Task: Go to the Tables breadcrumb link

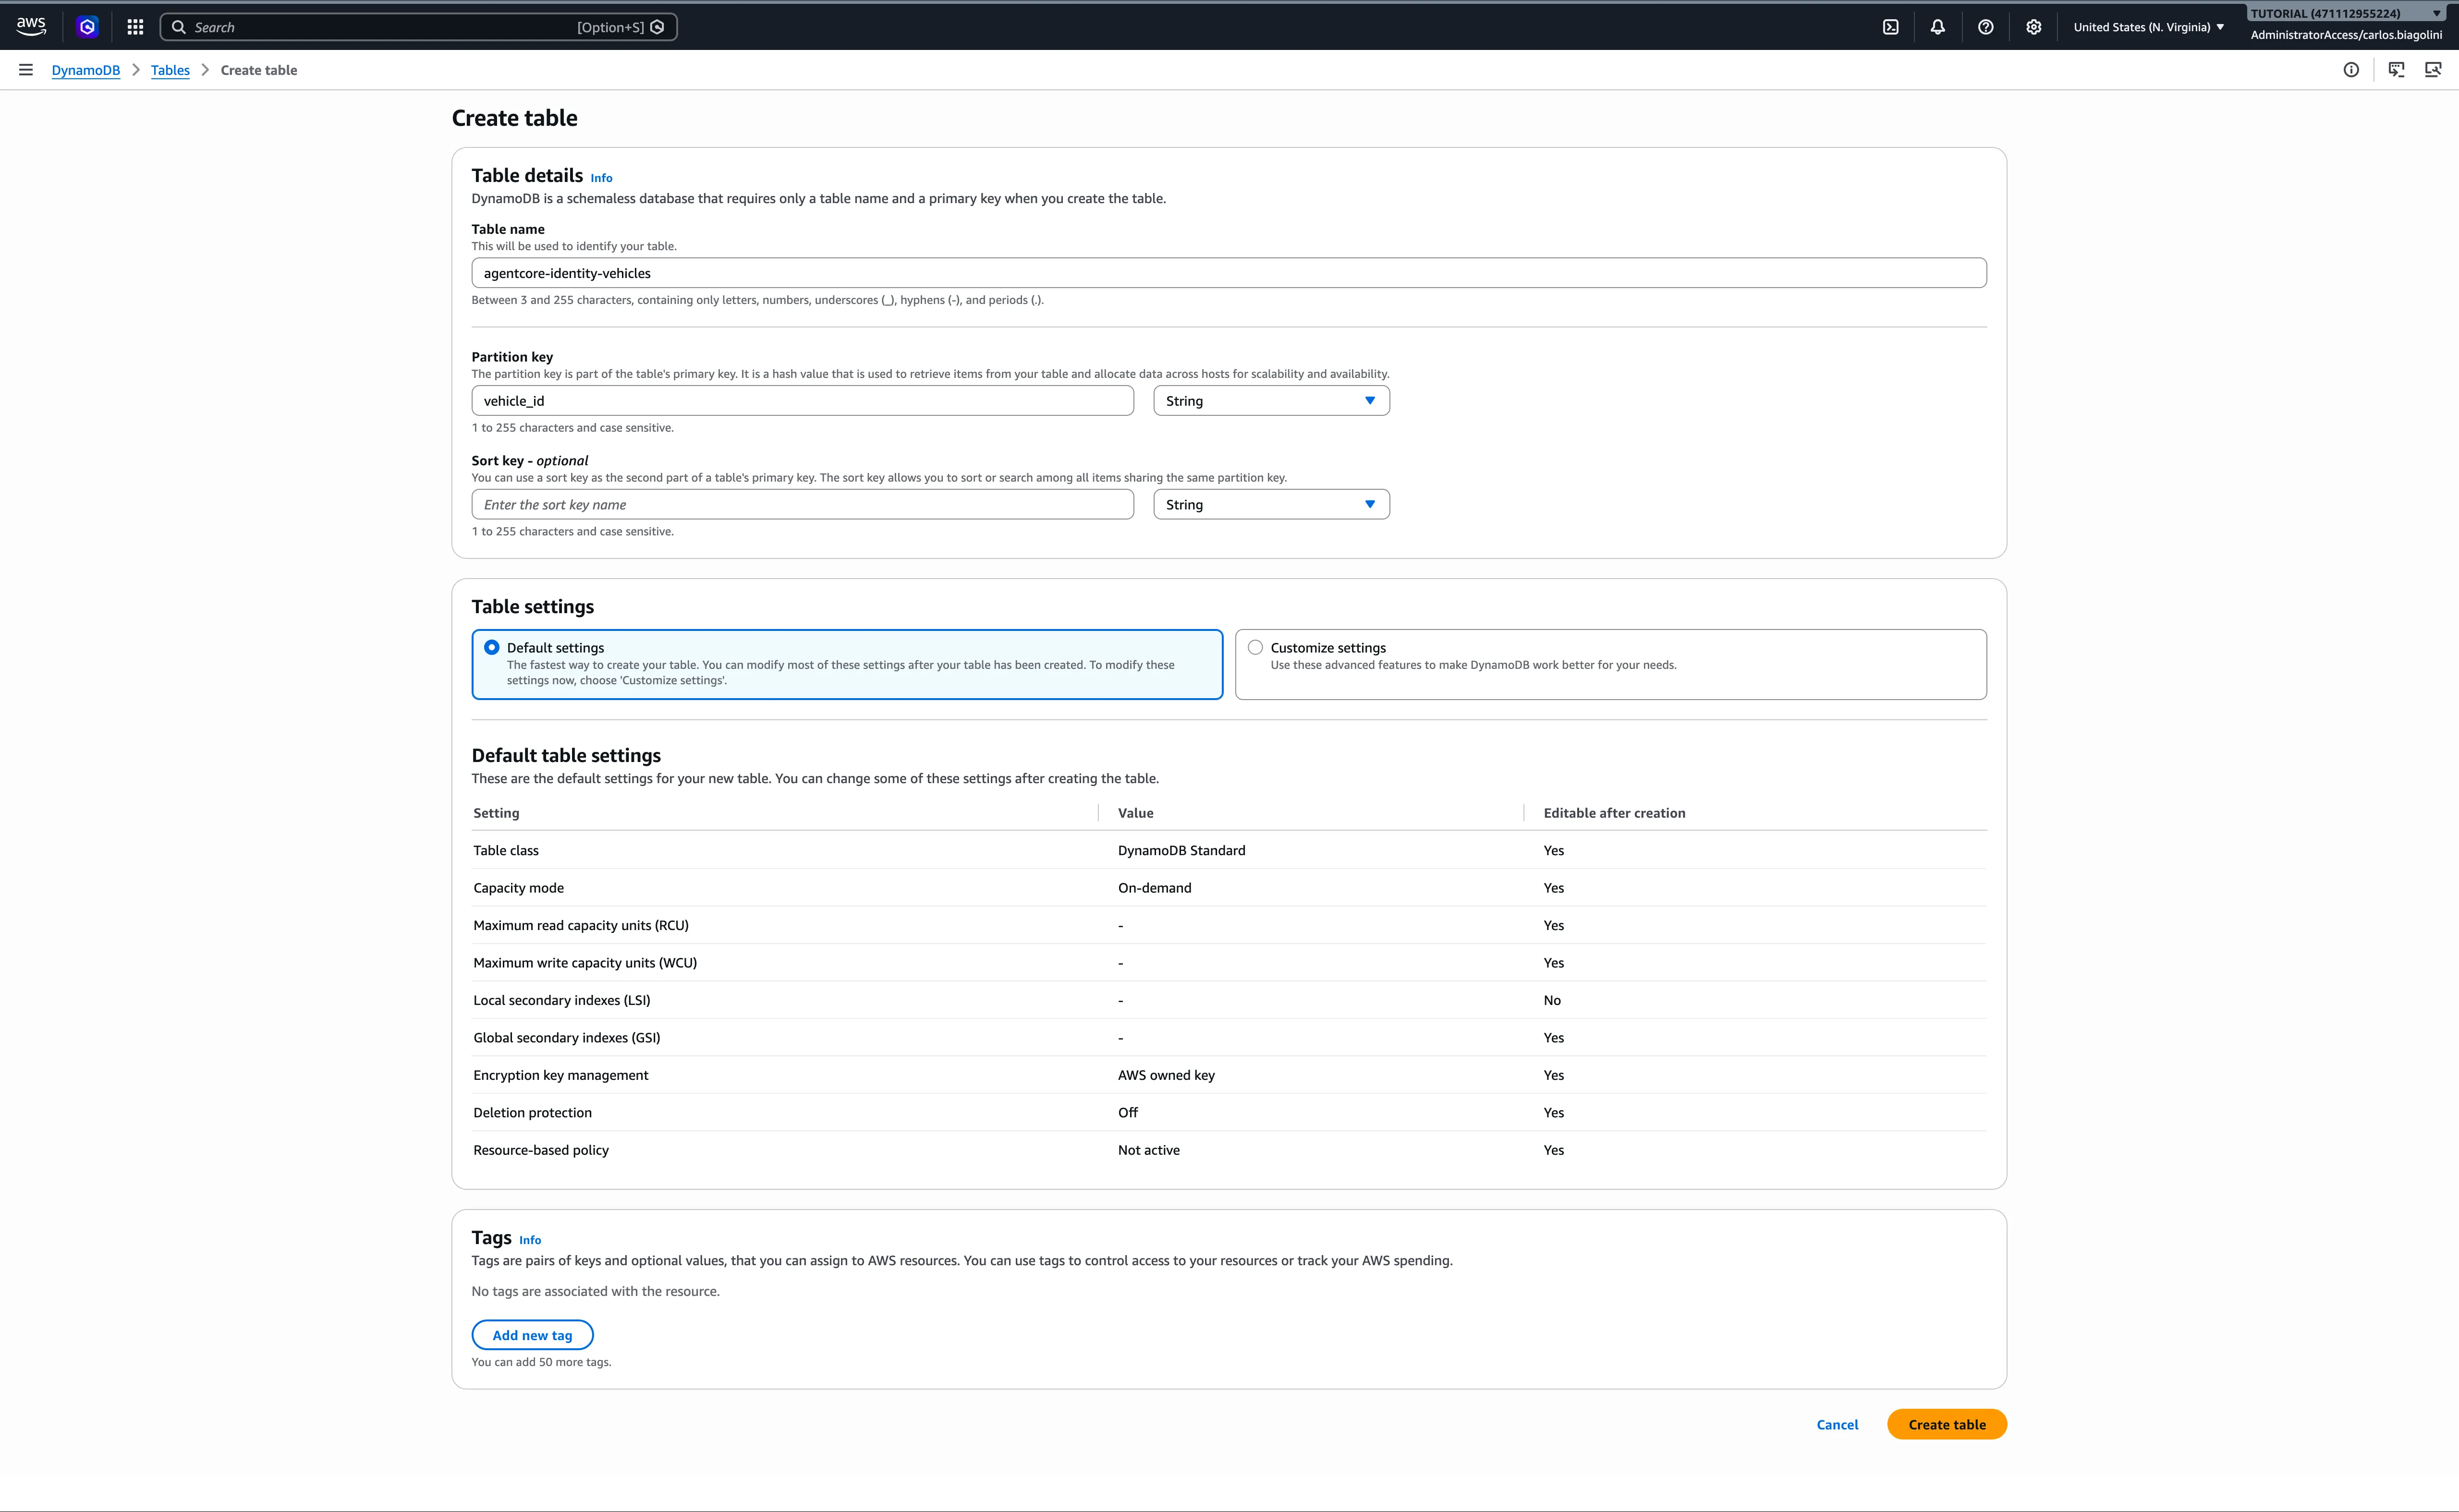Action: 170,70
